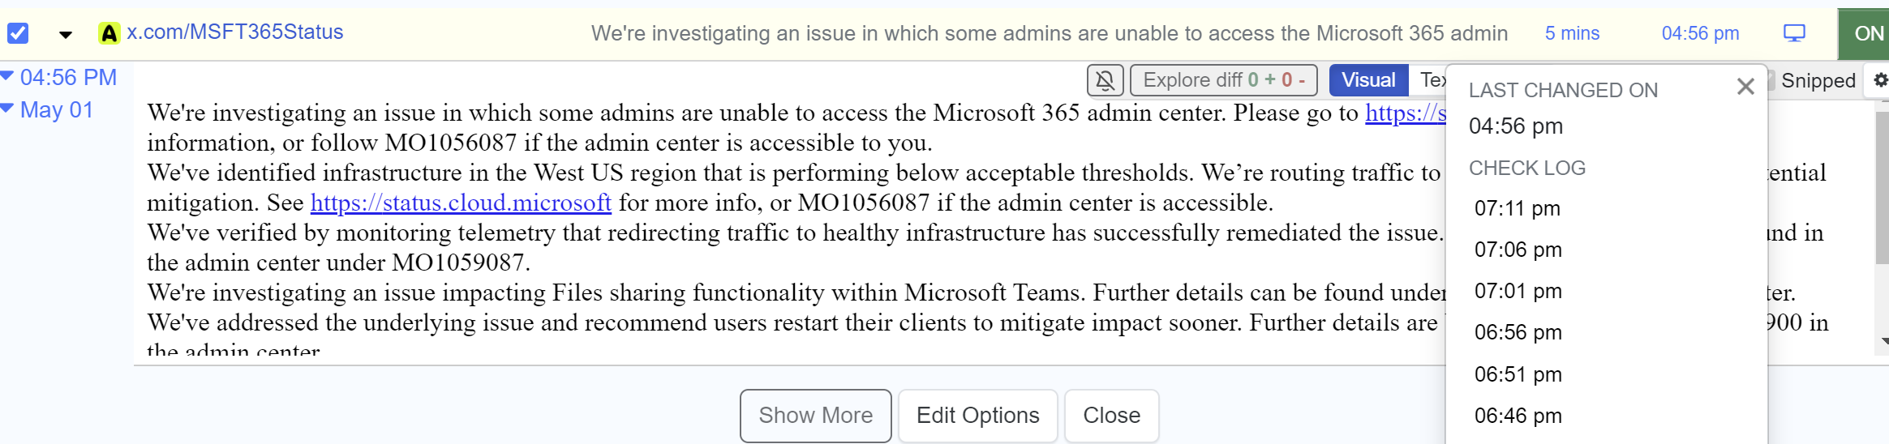Click the monitor device icon
The height and width of the screenshot is (444, 1889).
click(x=1794, y=33)
